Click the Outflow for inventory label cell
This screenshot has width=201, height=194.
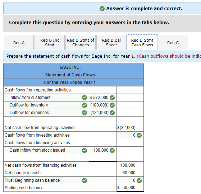pyautogui.click(x=46, y=105)
